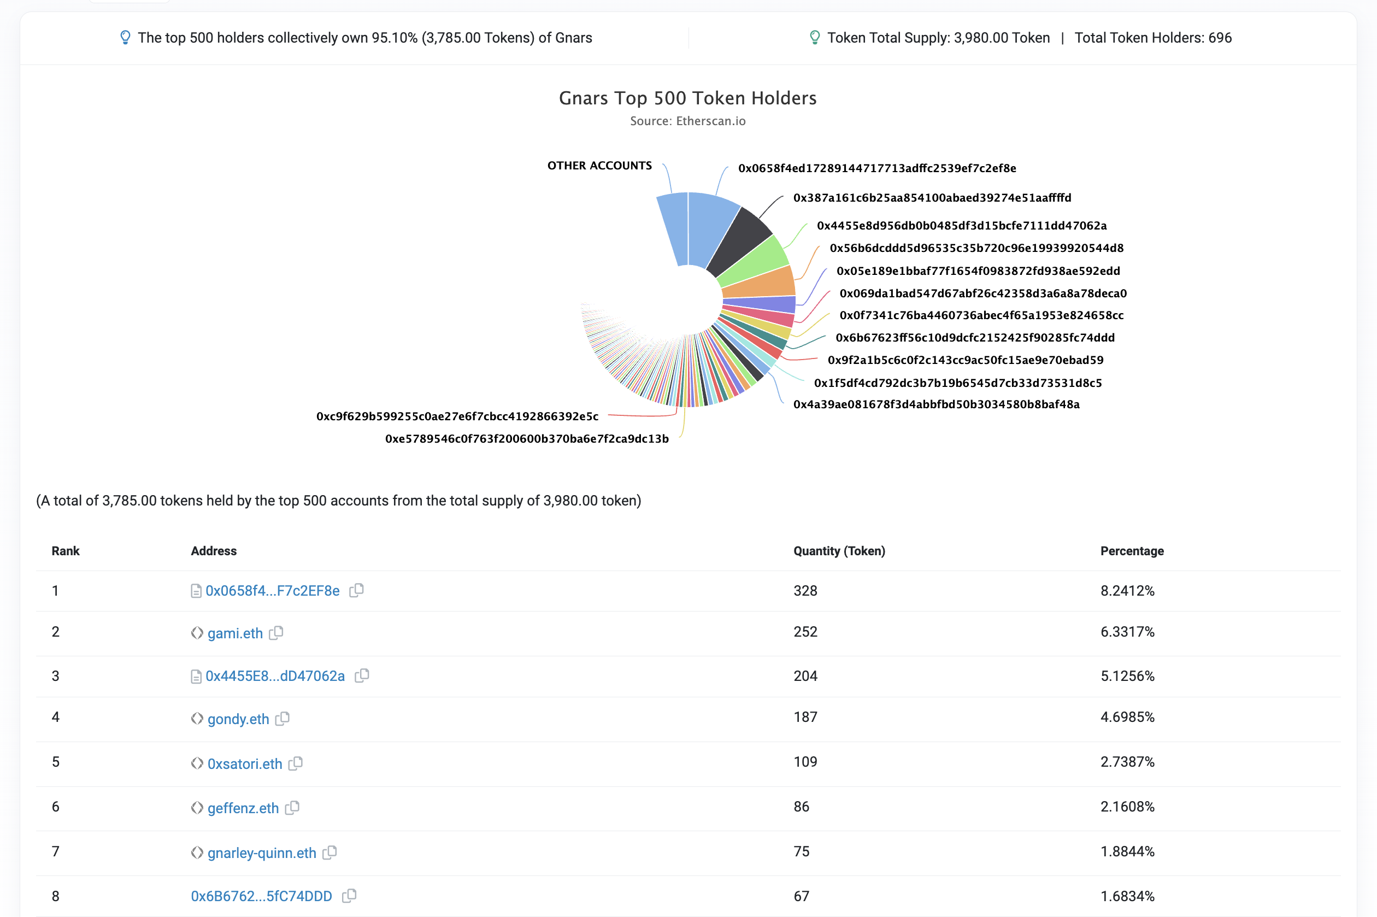Copy geffenz.eth address

click(x=292, y=808)
